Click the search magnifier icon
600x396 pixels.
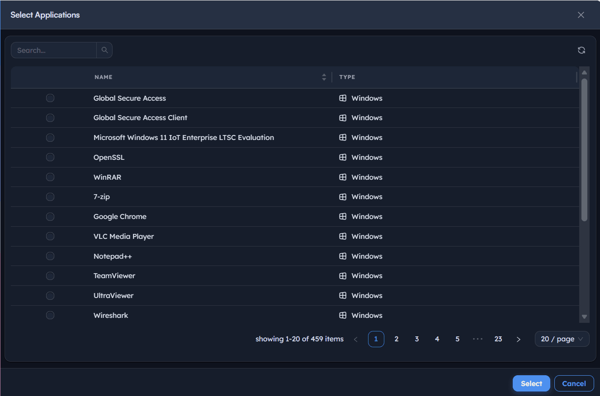click(104, 50)
